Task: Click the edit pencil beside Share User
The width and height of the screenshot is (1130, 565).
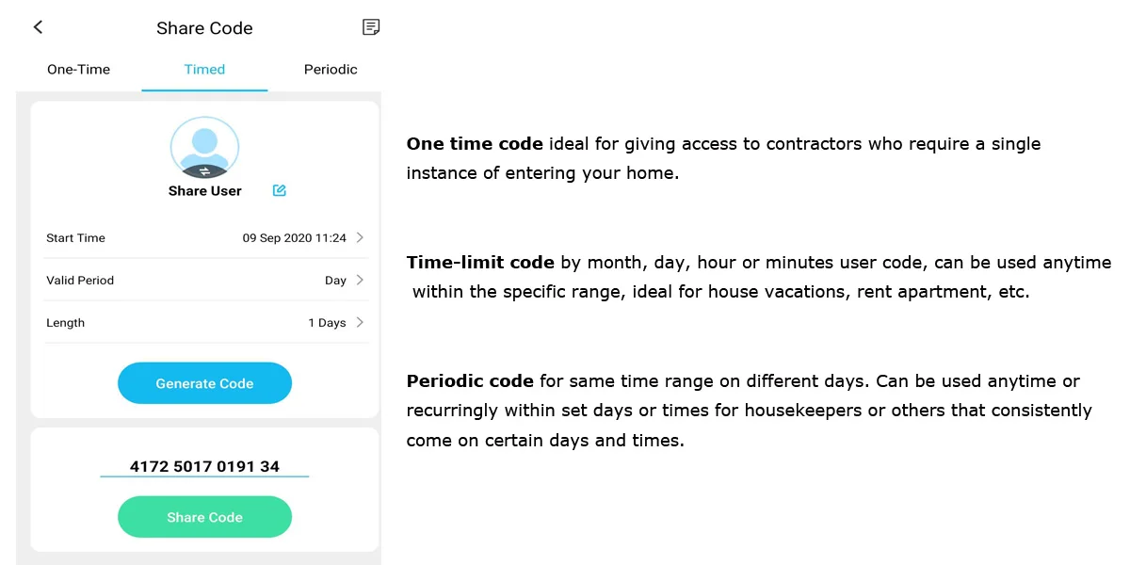Action: pos(280,190)
